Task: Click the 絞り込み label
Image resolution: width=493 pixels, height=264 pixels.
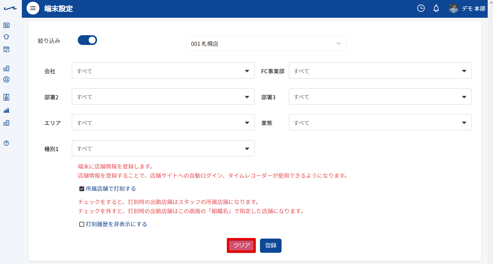Action: pos(49,41)
